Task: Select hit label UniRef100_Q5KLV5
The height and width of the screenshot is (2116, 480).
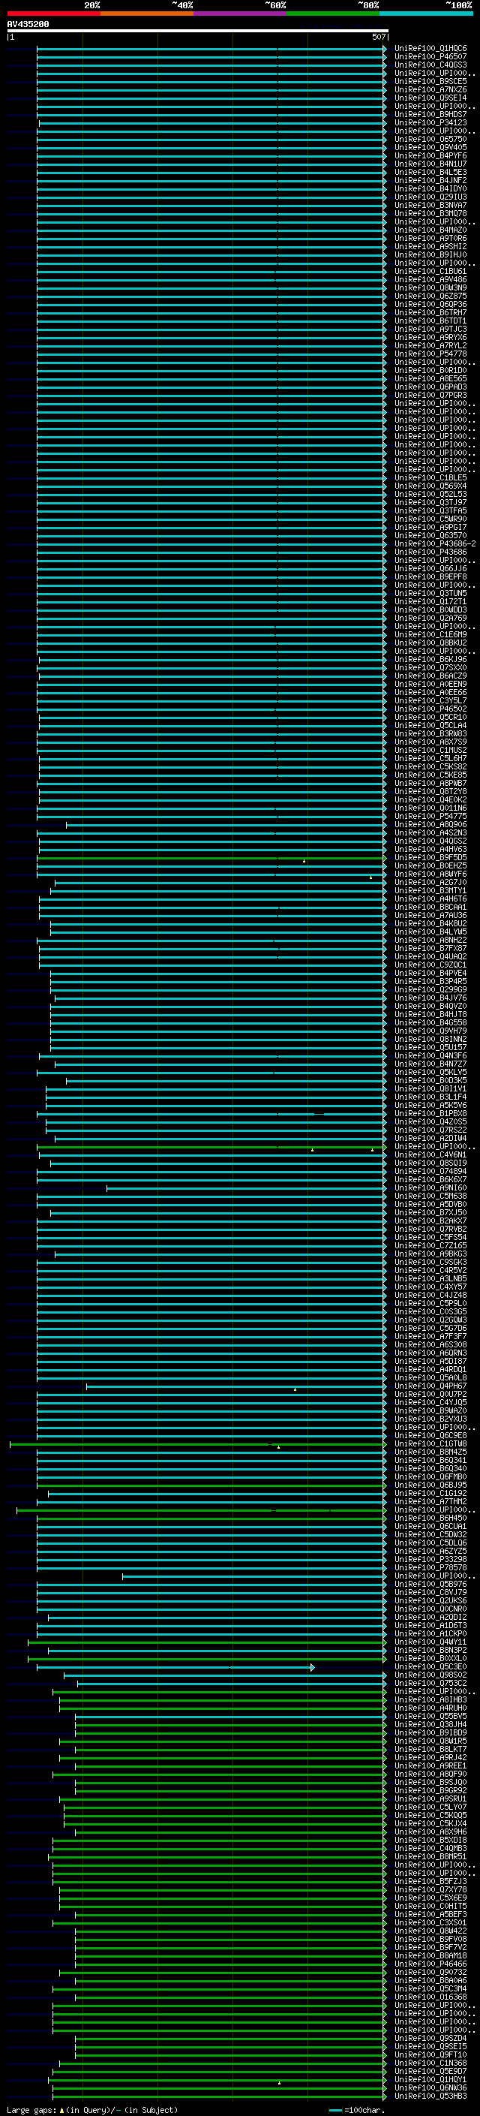Action: pyautogui.click(x=430, y=1072)
